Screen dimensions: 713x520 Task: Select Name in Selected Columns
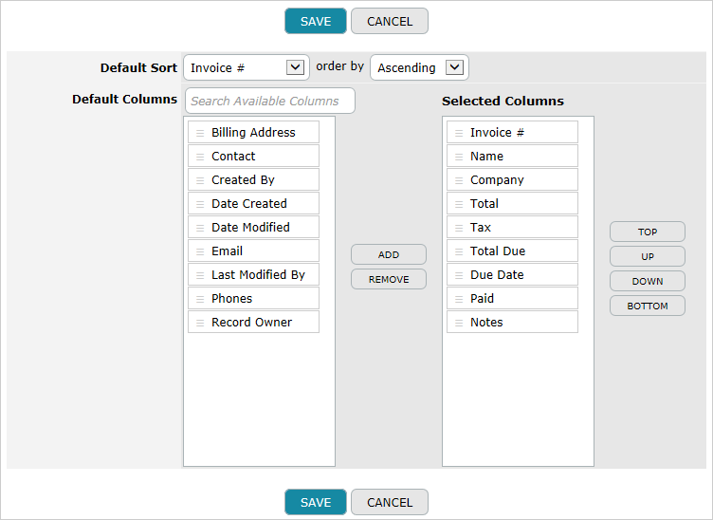pyautogui.click(x=512, y=156)
